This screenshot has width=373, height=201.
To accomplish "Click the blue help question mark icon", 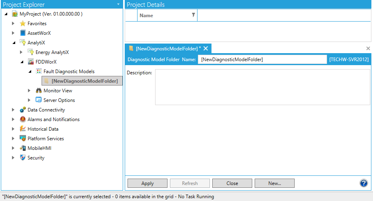I will [x=363, y=183].
